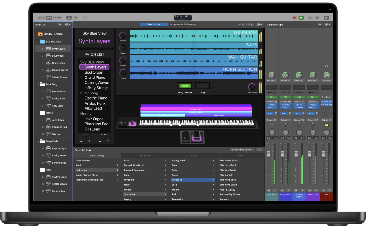
Task: Select 80s Wave Synth in the library
Action: [x=228, y=185]
